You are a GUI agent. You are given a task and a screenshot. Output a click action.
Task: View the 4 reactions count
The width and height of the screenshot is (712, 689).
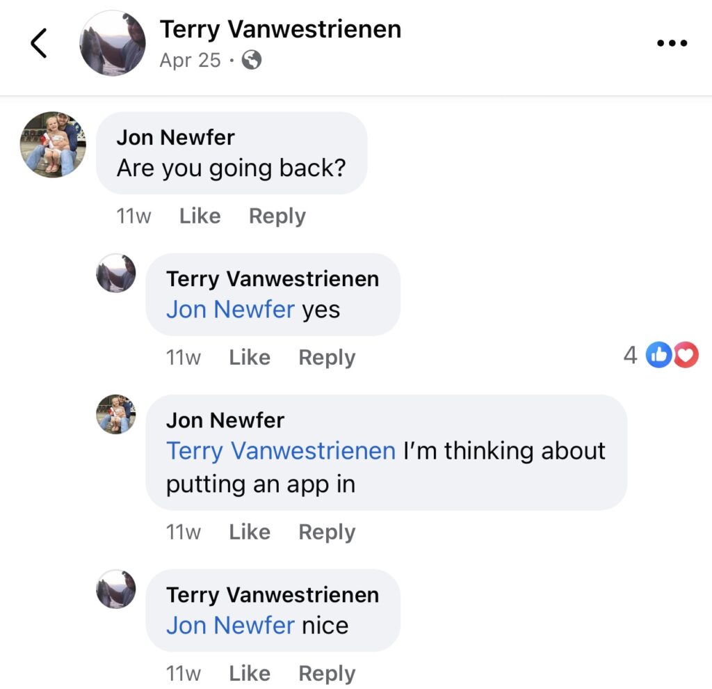pyautogui.click(x=630, y=356)
